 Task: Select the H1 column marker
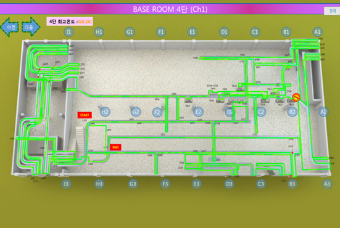(x=99, y=32)
